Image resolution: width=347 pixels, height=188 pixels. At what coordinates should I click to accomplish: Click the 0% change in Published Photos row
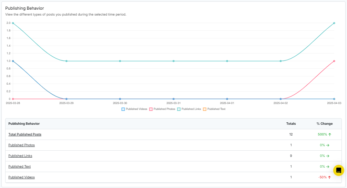click(325, 145)
